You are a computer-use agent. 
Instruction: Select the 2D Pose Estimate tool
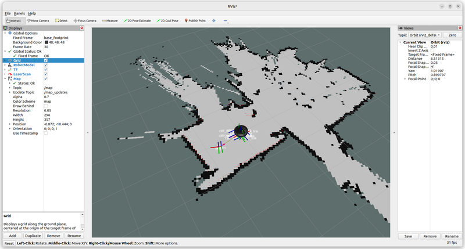pos(137,20)
